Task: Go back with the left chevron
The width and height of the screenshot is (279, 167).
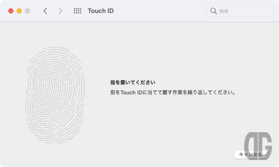Action: pyautogui.click(x=45, y=11)
